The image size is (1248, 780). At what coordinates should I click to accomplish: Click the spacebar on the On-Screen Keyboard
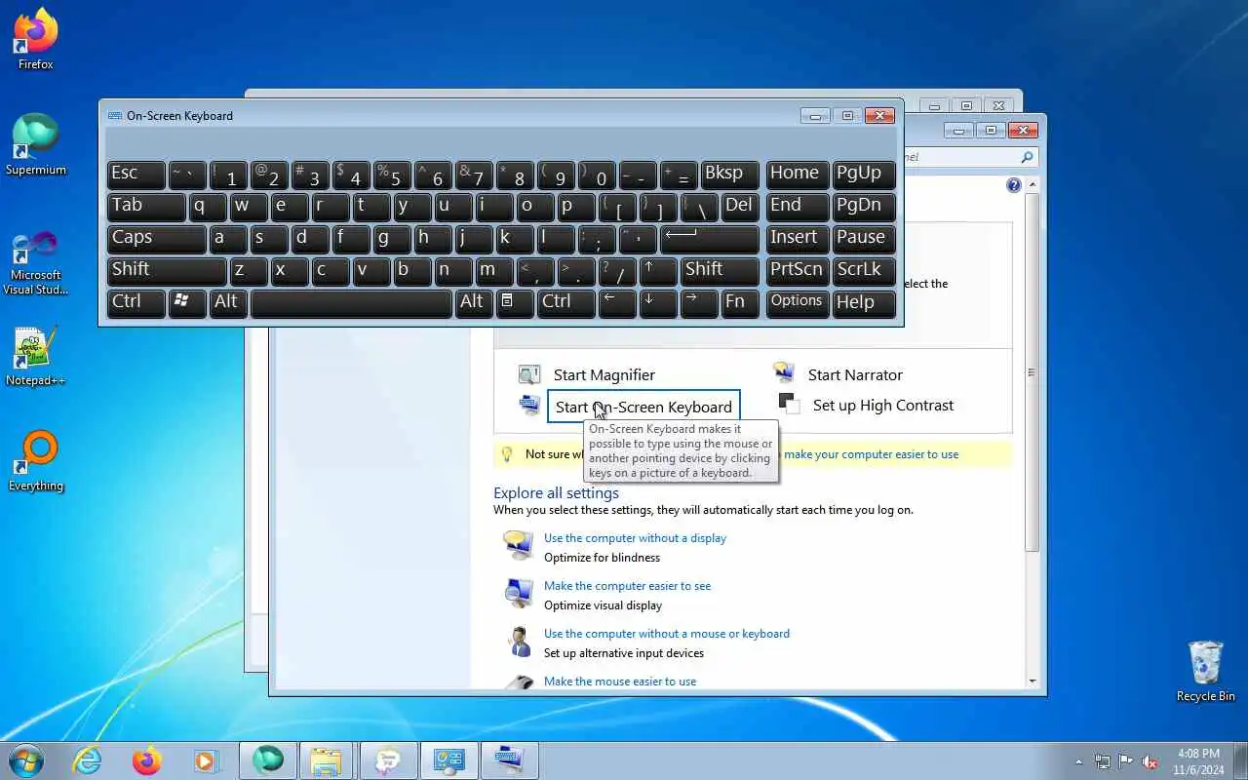tap(351, 302)
